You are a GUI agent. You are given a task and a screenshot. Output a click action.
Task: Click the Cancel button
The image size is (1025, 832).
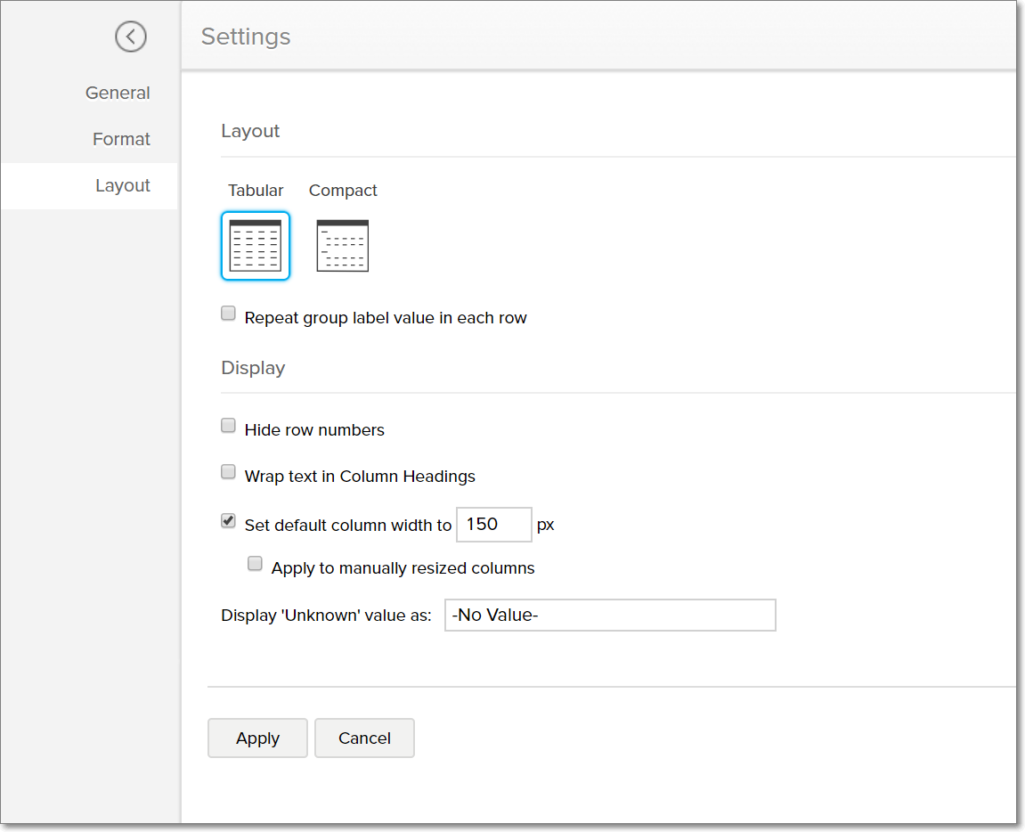(364, 738)
